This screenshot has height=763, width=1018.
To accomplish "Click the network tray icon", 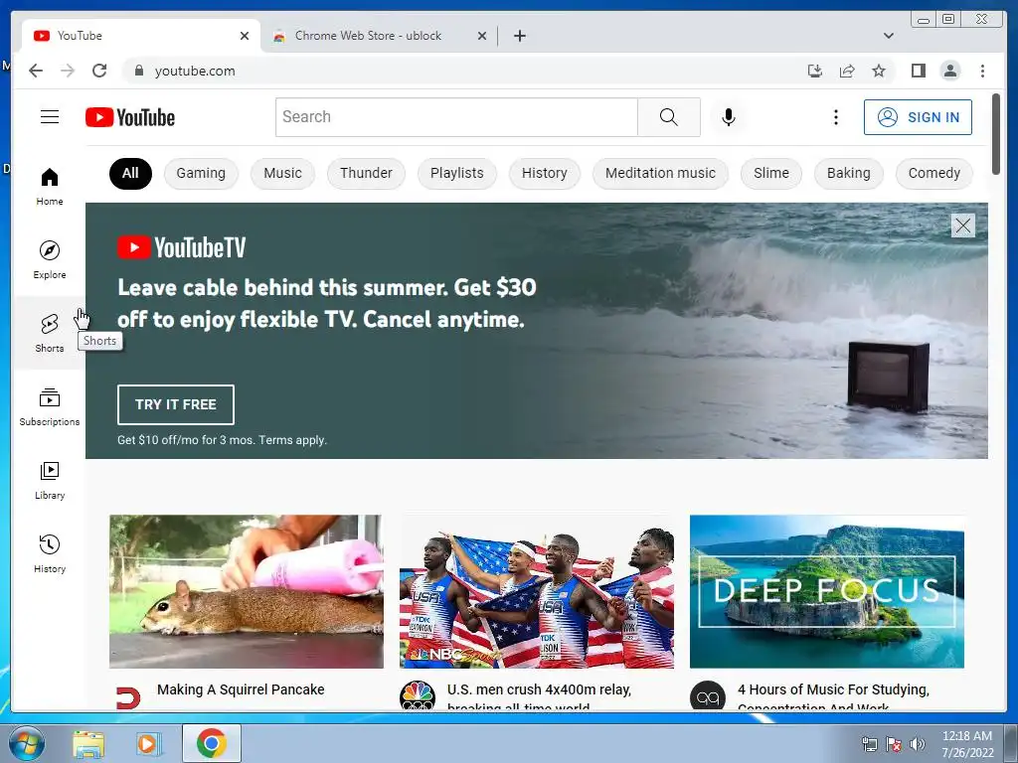I will tap(869, 744).
